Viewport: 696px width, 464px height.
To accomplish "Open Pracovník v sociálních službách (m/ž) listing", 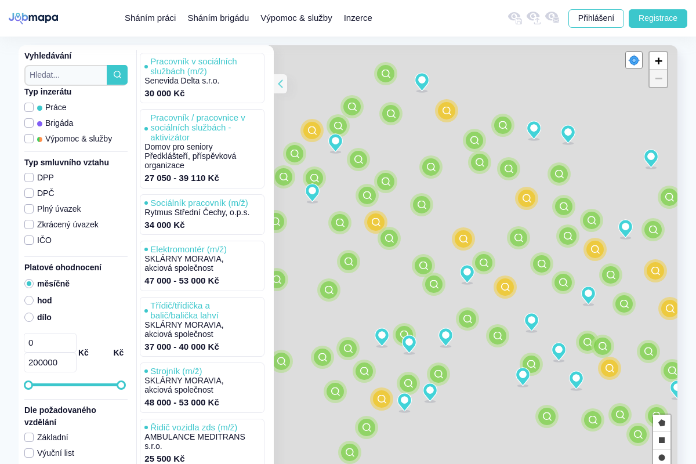I will click(x=194, y=66).
